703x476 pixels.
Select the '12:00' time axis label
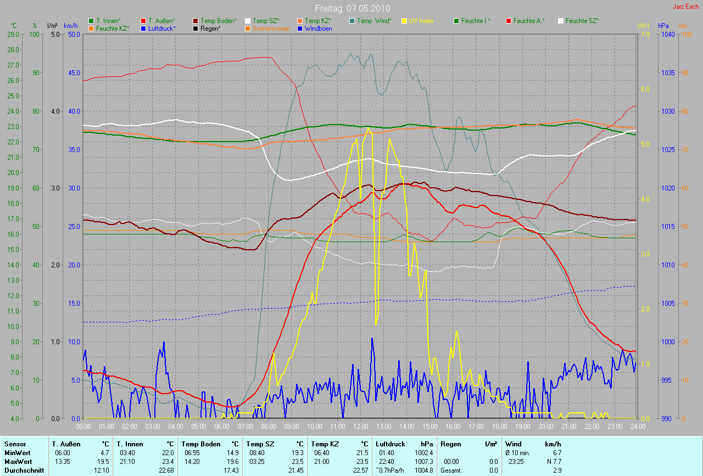[x=361, y=426]
